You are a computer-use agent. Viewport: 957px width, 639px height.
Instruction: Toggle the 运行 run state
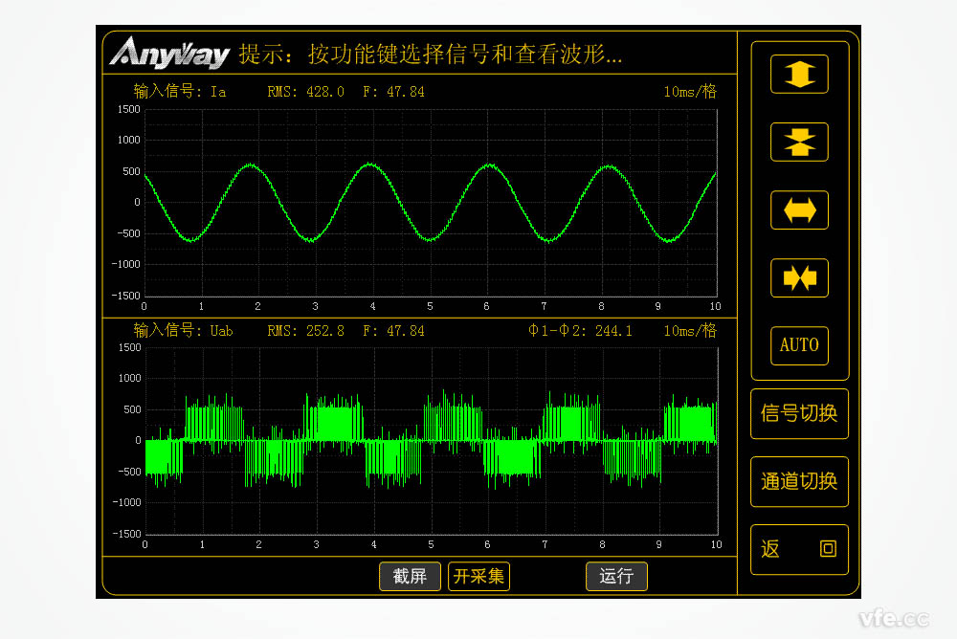click(x=616, y=577)
